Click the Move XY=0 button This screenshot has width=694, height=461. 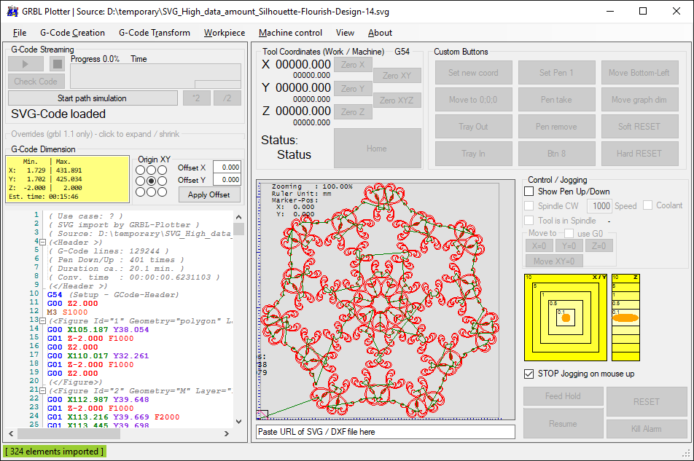point(554,261)
